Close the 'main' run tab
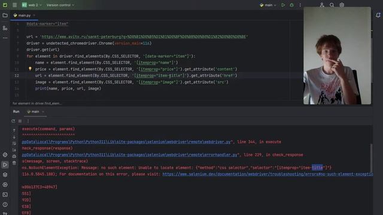The height and width of the screenshot is (215, 383). pyautogui.click(x=43, y=112)
